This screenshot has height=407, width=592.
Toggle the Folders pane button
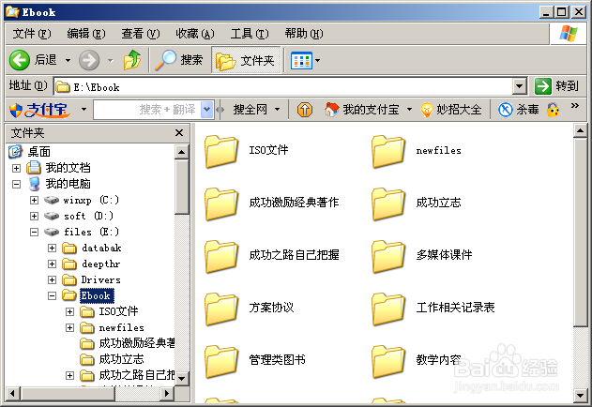click(x=246, y=60)
